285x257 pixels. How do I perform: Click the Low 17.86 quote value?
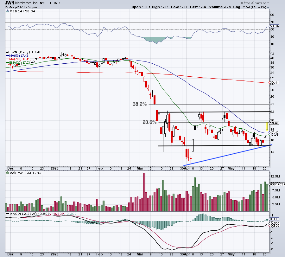point(180,7)
